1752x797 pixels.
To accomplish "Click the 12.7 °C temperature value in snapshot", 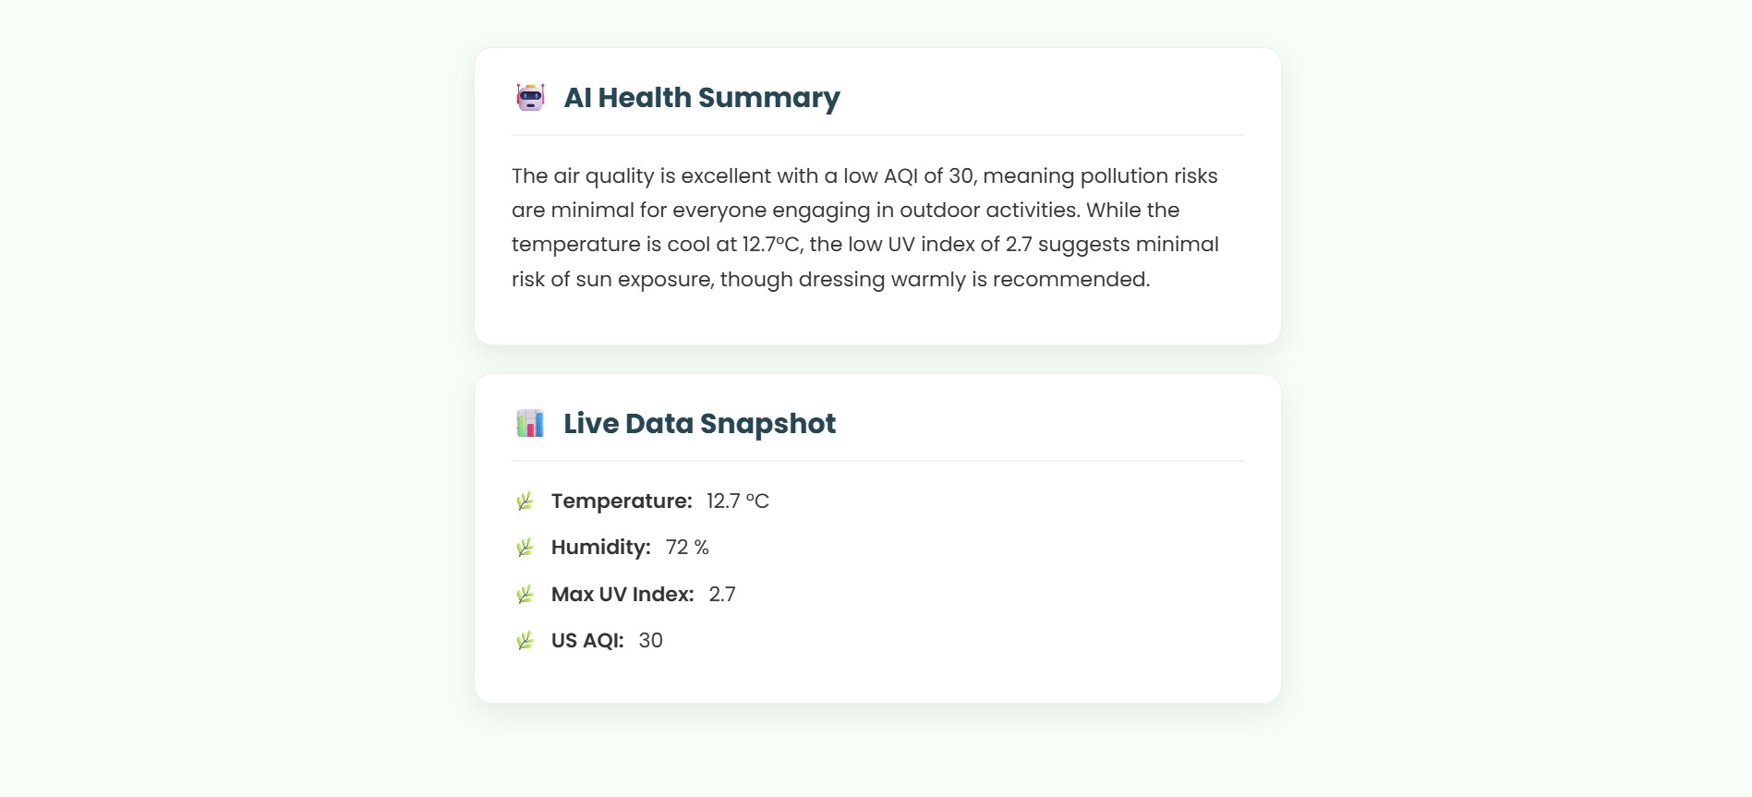I will (x=737, y=501).
